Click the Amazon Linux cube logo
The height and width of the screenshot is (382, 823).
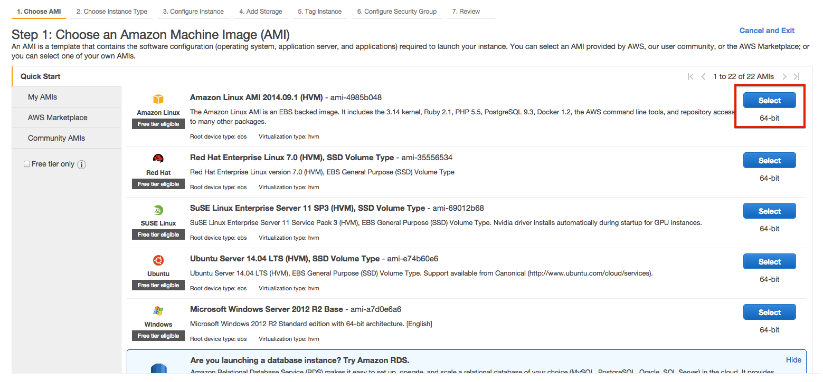(x=158, y=99)
